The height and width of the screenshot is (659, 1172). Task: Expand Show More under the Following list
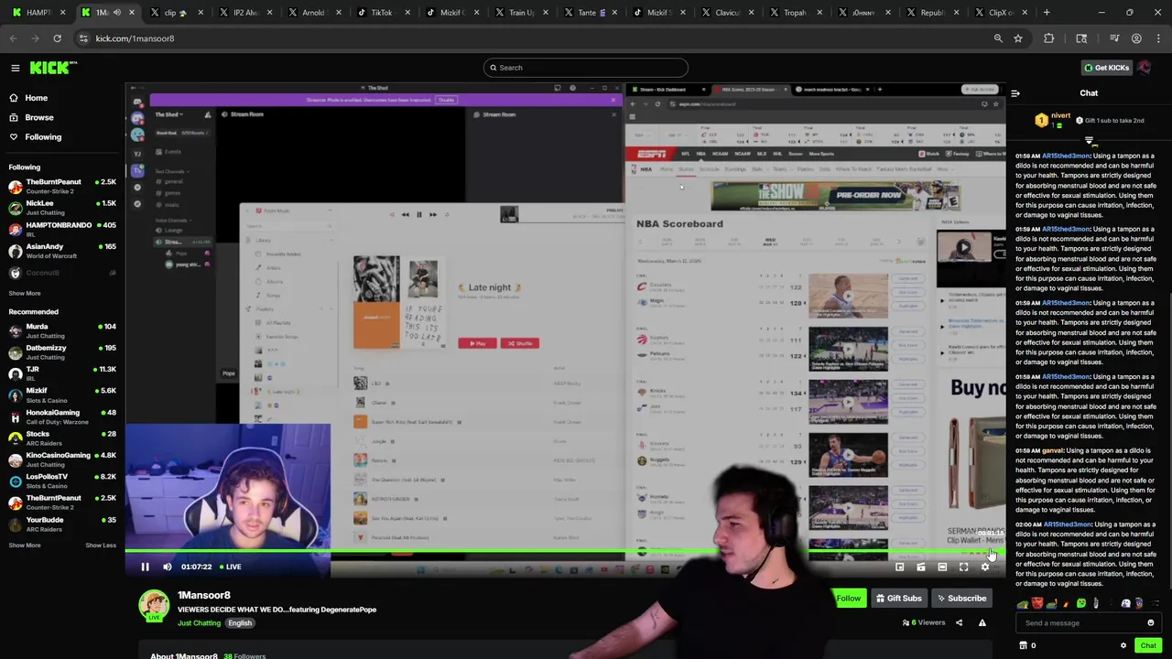click(25, 294)
